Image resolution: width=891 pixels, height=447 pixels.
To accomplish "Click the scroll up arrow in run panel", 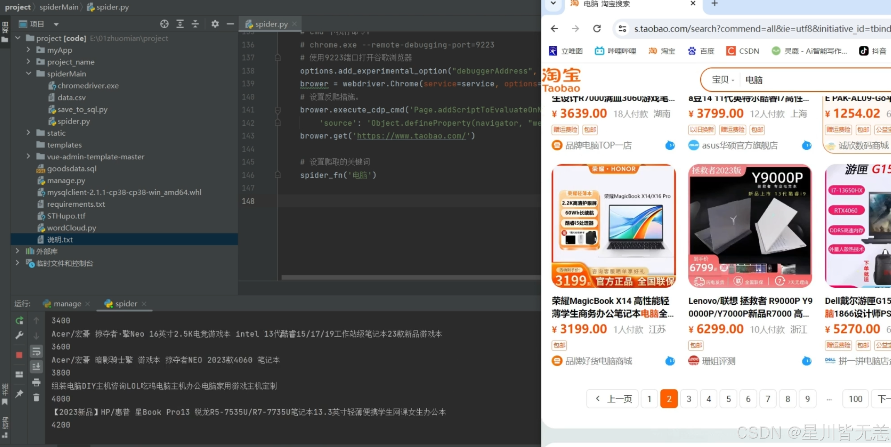I will 36,321.
